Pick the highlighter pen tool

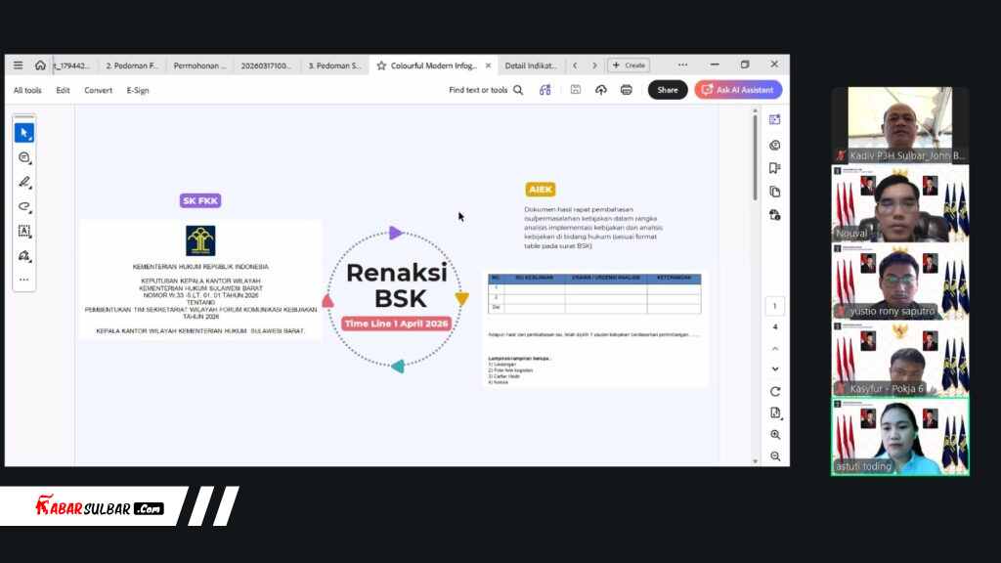click(x=23, y=182)
